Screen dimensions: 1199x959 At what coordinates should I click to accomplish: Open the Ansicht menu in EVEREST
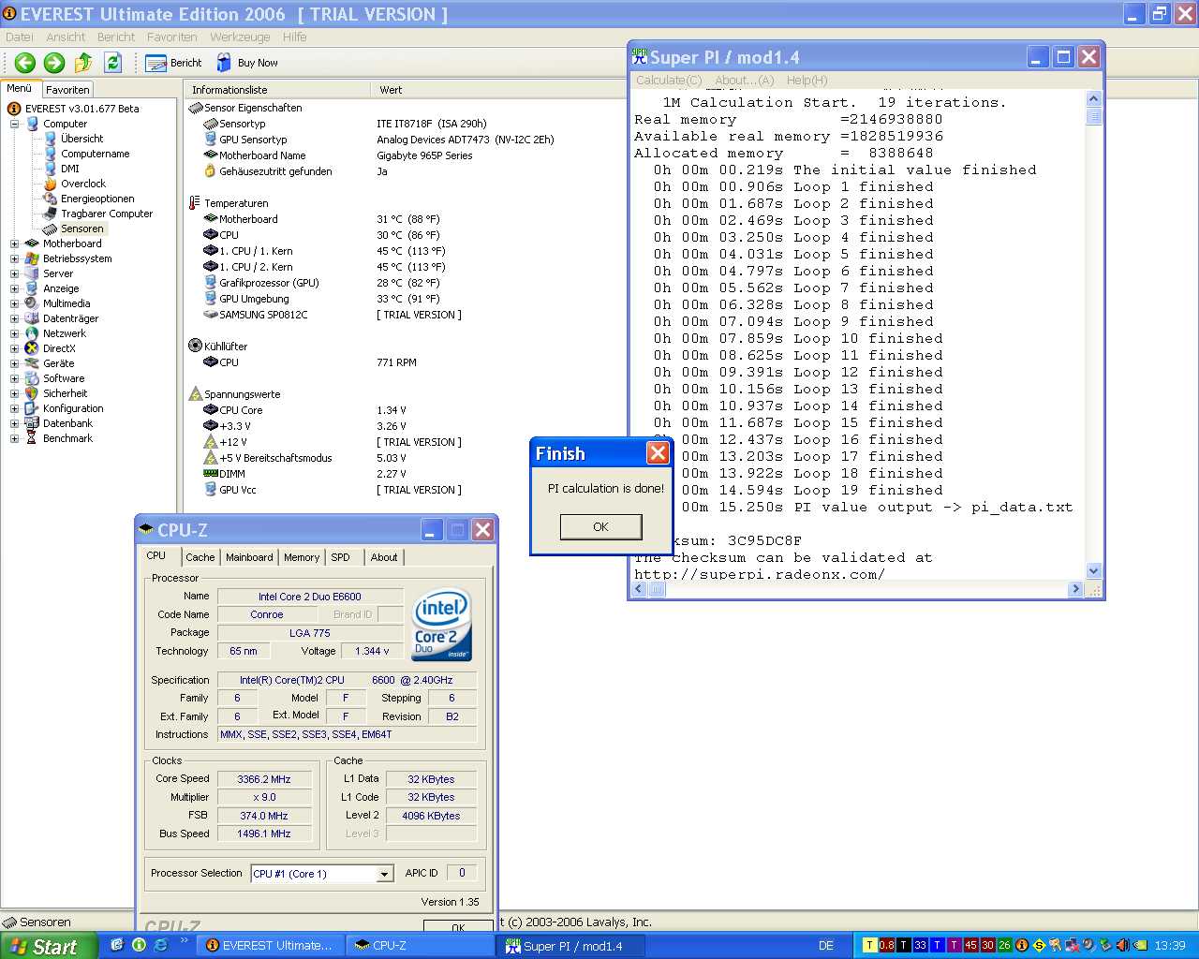point(66,37)
